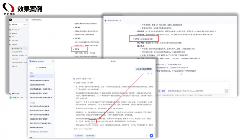Image resolution: width=249 pixels, height=140 pixels.
Task: Open the 通义千问-Plus model dropdown
Action: coord(112,20)
